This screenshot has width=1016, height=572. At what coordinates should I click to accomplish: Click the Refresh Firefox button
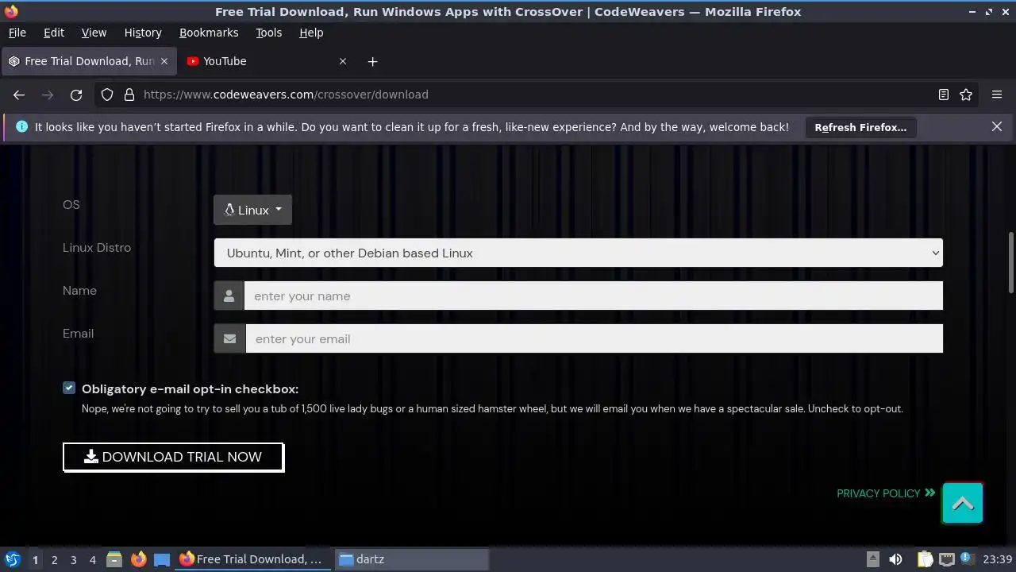860,127
